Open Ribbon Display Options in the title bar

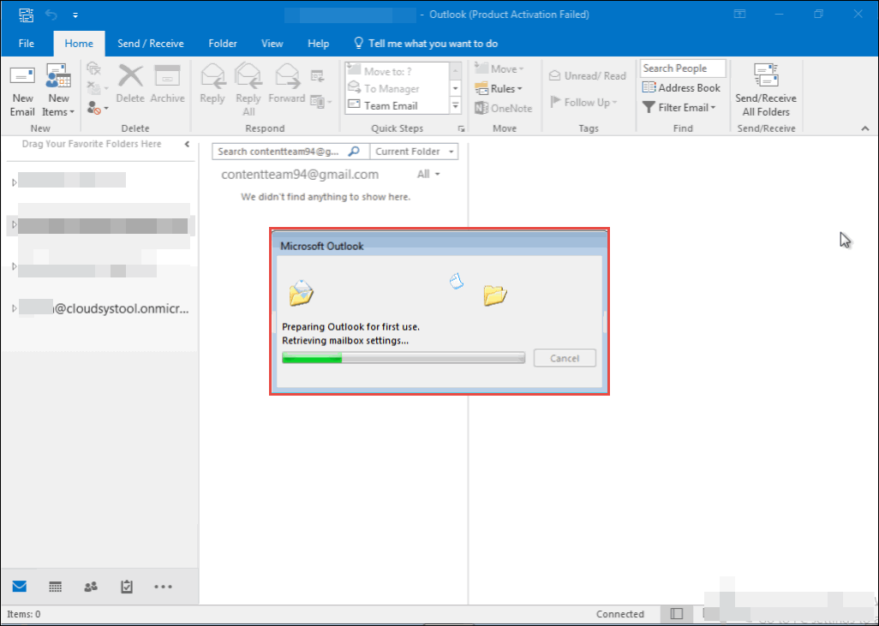(740, 14)
